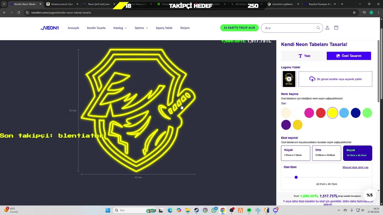Open Steam from the taskbar
The image size is (383, 215).
pos(196,210)
